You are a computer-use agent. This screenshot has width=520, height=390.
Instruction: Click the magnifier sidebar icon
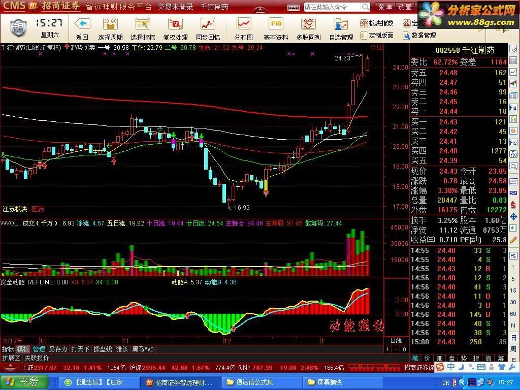pyautogui.click(x=513, y=166)
